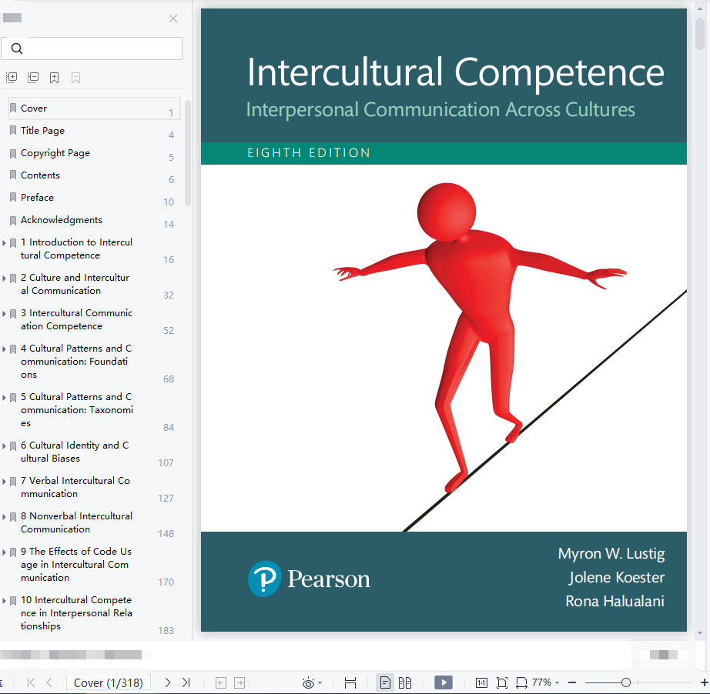Screen dimensions: 710x694
Task: Add a new bookmark
Action: point(55,78)
